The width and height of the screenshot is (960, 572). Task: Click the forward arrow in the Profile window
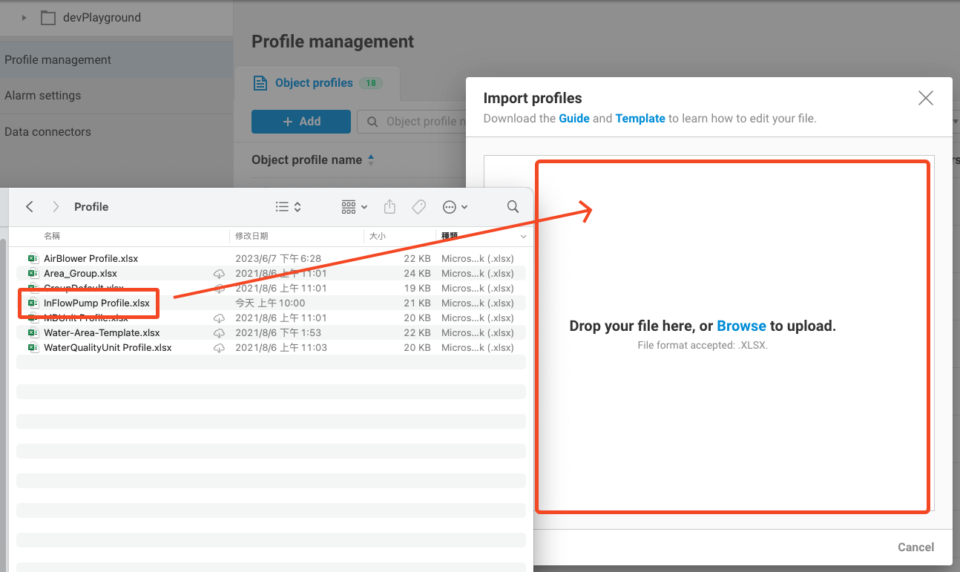[x=56, y=206]
